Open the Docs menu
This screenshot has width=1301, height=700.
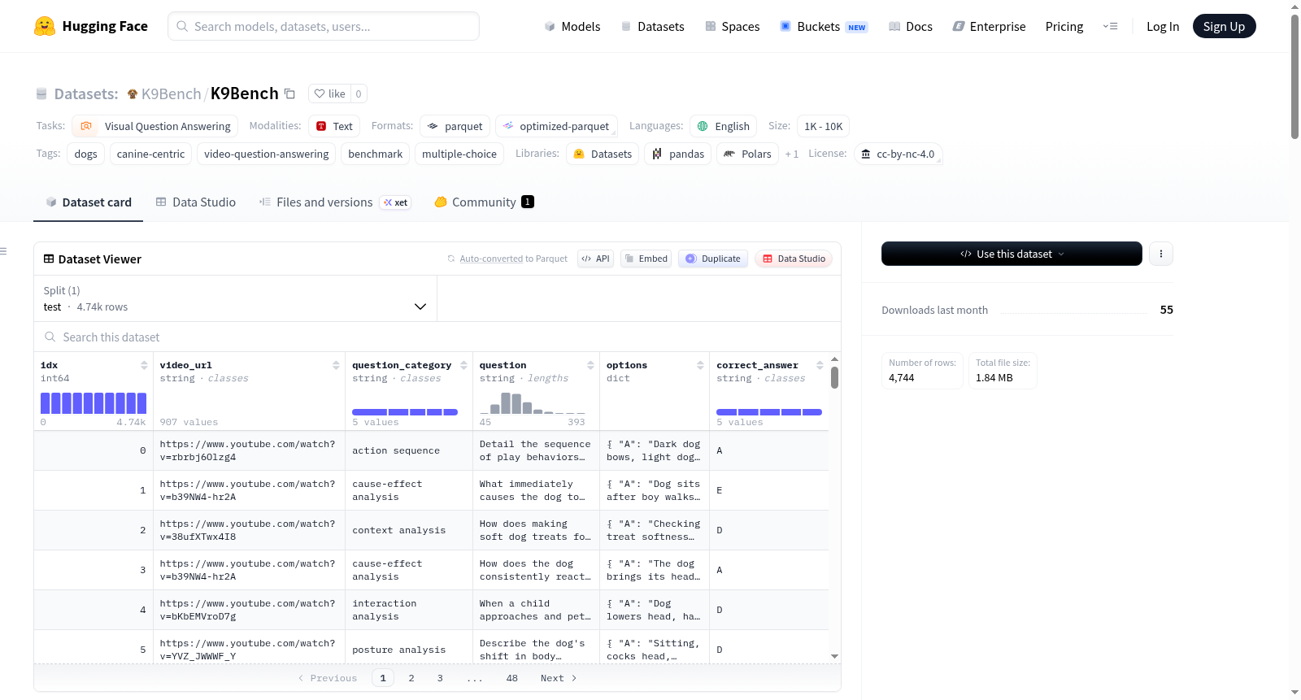(x=911, y=26)
